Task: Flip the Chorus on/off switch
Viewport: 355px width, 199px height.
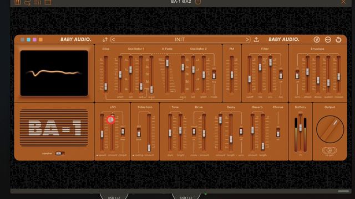Action: (278, 133)
